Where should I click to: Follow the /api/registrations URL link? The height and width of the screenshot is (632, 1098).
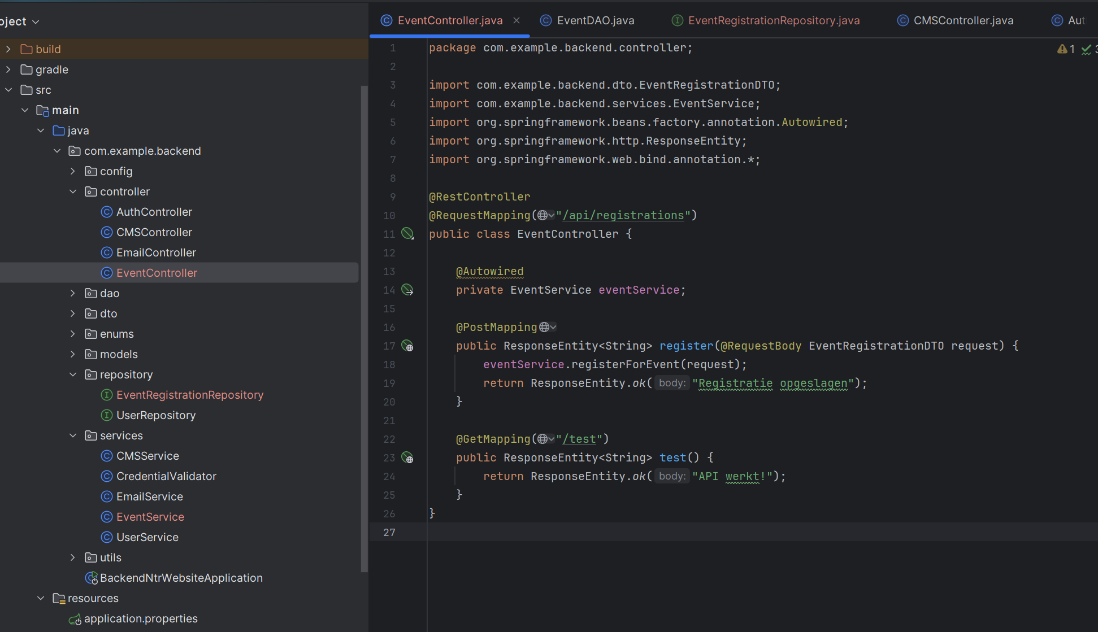tap(623, 215)
